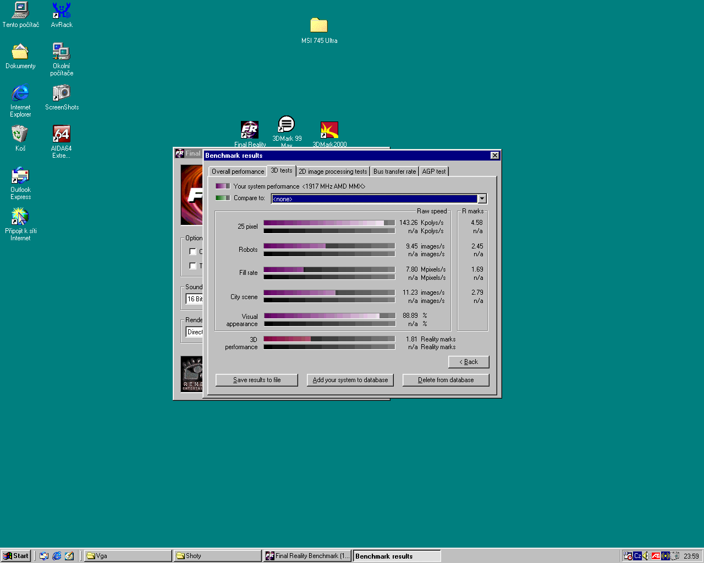Switch to Overall performance tab
The image size is (704, 563).
[x=238, y=172]
